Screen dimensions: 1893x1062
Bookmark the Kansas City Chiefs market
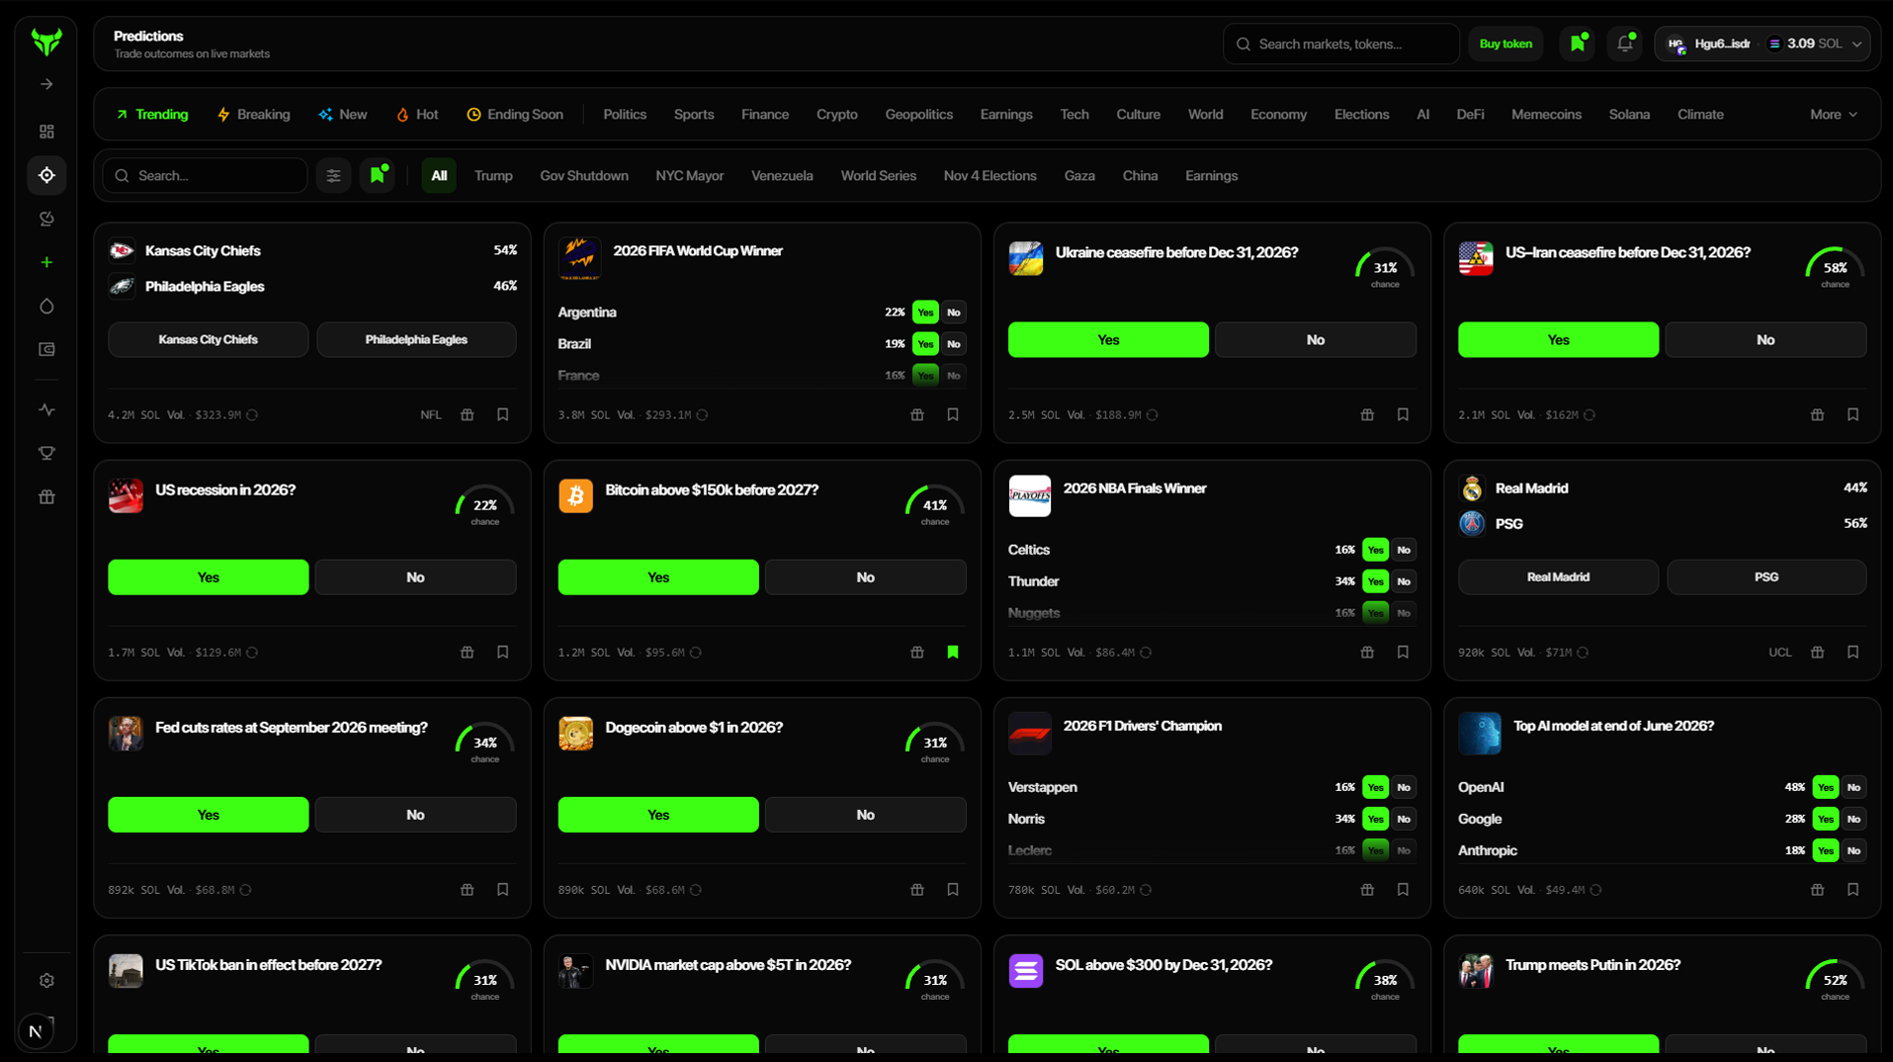(503, 415)
